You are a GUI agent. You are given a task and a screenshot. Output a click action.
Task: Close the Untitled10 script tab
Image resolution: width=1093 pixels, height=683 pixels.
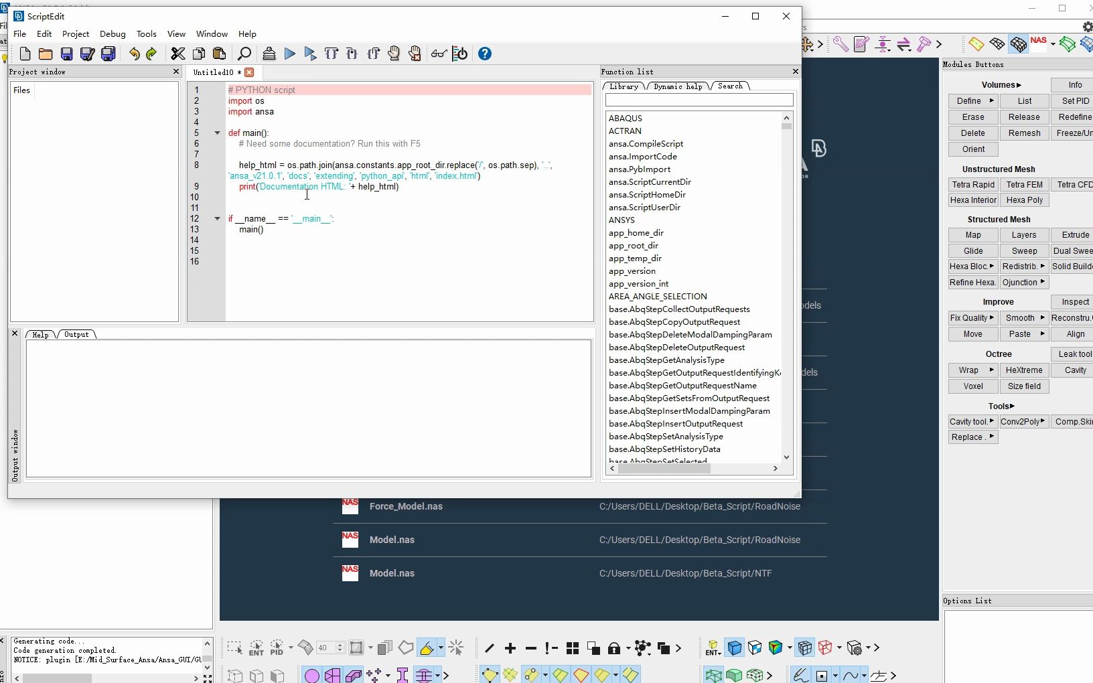(249, 72)
